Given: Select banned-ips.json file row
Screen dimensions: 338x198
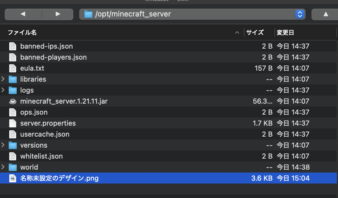Looking at the screenshot, I should click(46, 46).
